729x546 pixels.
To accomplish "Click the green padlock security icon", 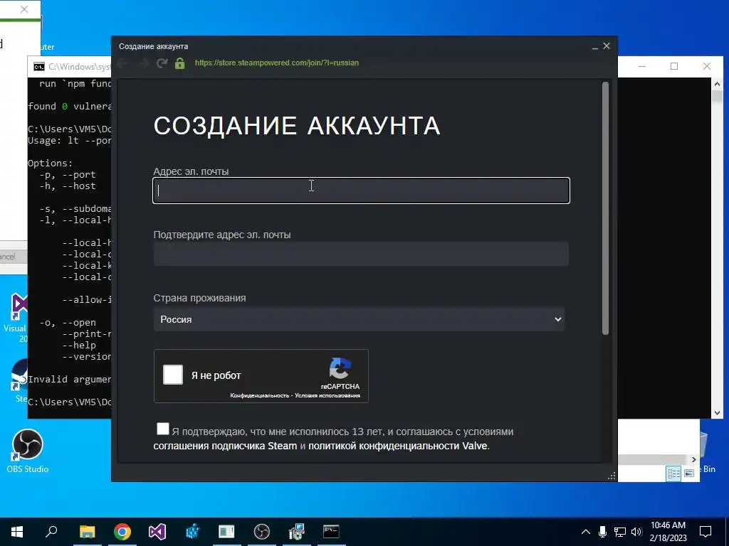I will pyautogui.click(x=180, y=63).
